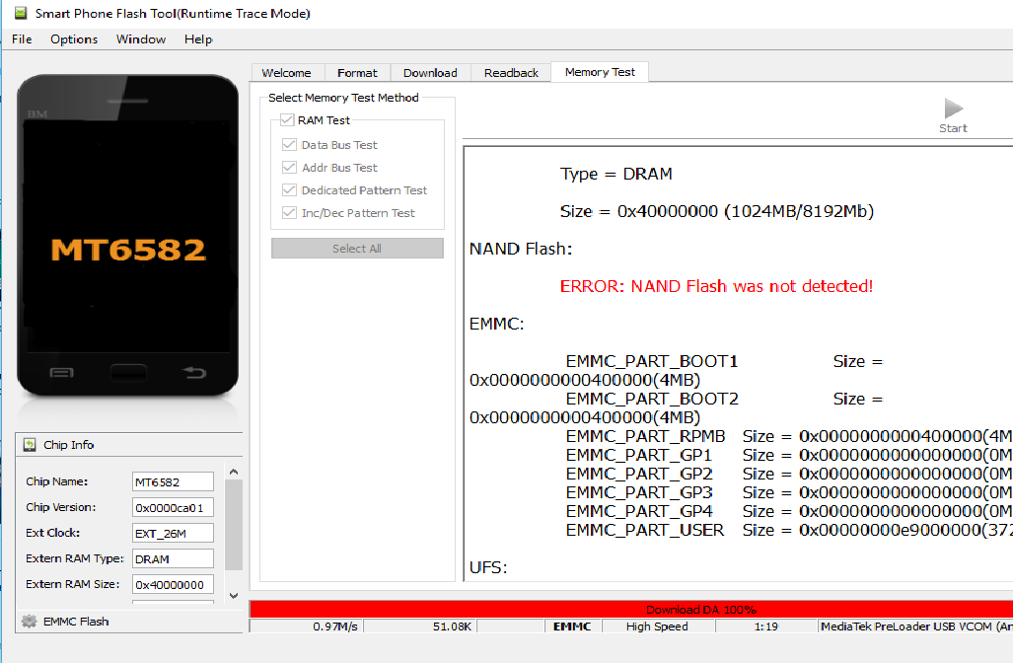Expand the EMMC Flash section
1013x663 pixels.
(75, 622)
